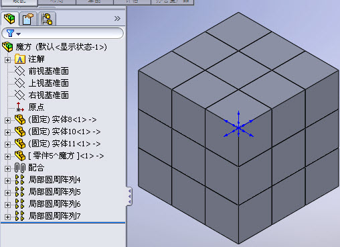Select the 右视基准面 tree item
Screen dimensions: 340x247
[x=49, y=95]
